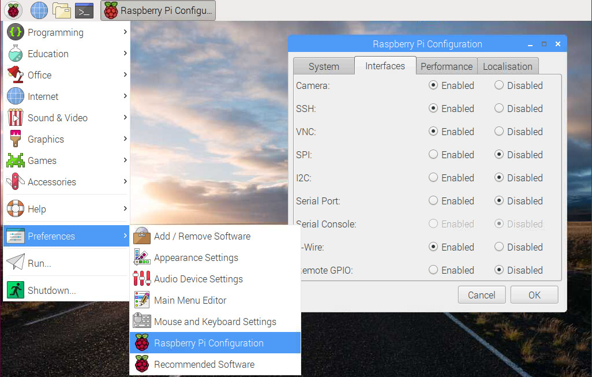Click the Main Menu Editor pencil icon
The width and height of the screenshot is (592, 377).
(x=142, y=300)
